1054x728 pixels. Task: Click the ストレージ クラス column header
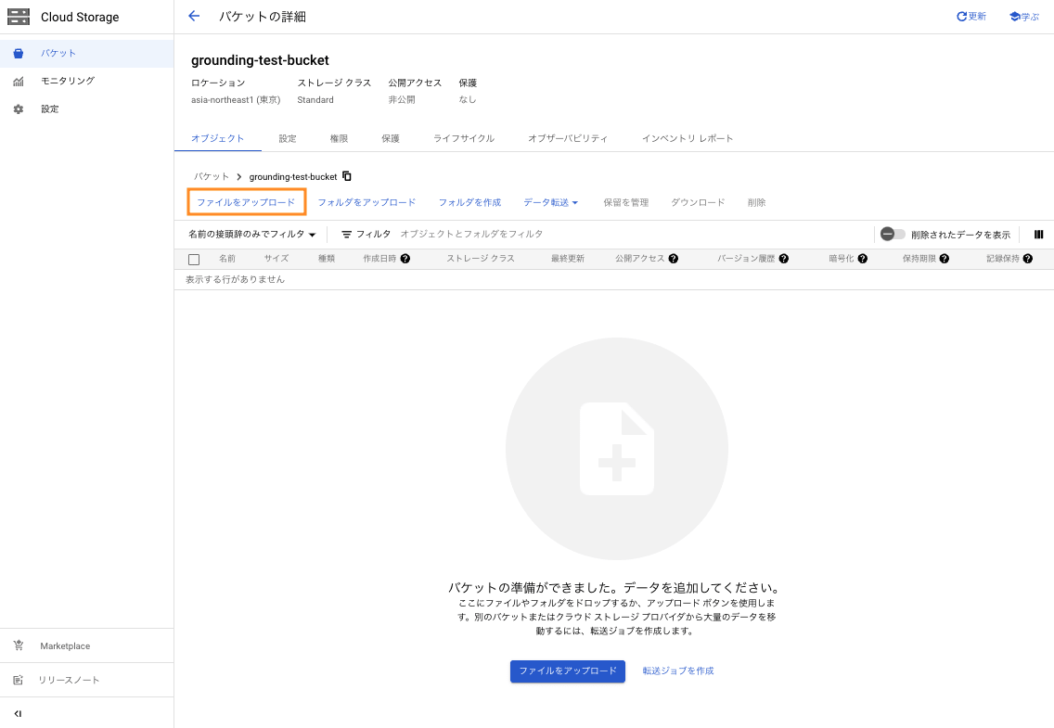click(x=481, y=259)
